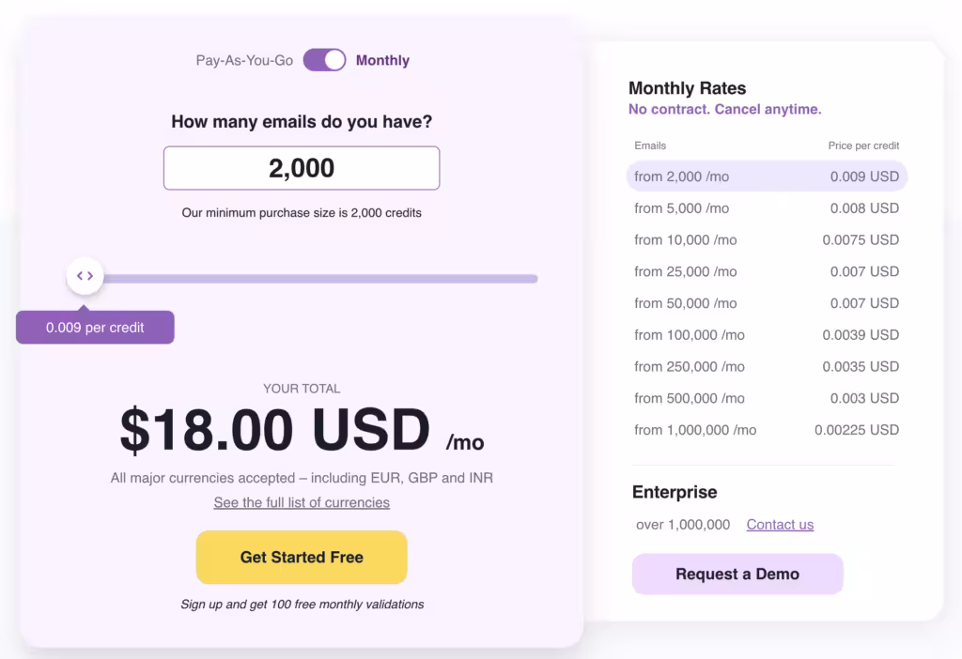Select the Monthly billing label
Screen dimensions: 962x659
pos(382,60)
